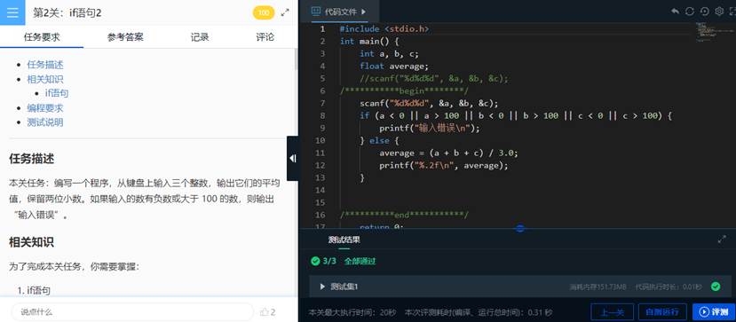The height and width of the screenshot is (322, 736).
Task: Click the left panel vertical scrollbar
Action: [x=296, y=59]
